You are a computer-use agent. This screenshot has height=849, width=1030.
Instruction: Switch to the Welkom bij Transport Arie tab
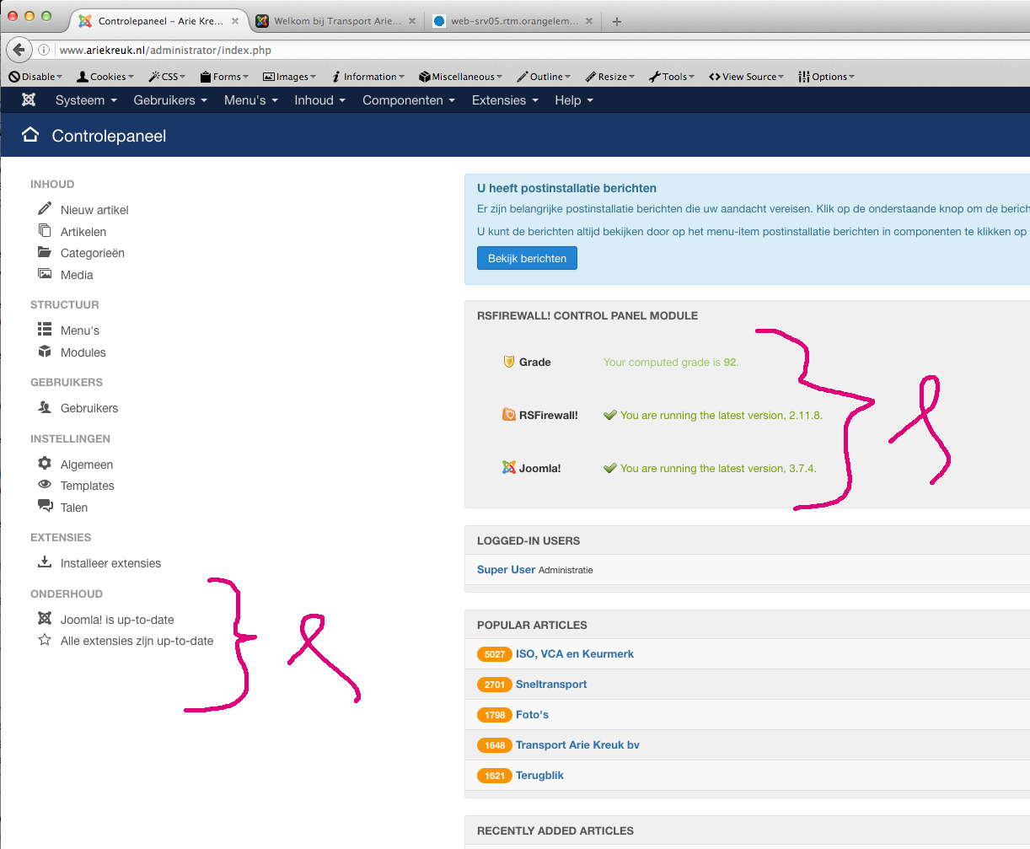[336, 21]
